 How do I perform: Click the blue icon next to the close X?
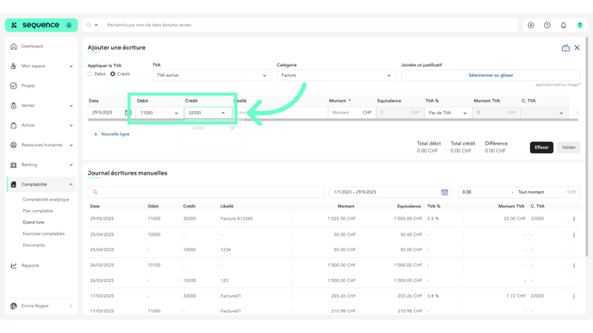click(565, 48)
